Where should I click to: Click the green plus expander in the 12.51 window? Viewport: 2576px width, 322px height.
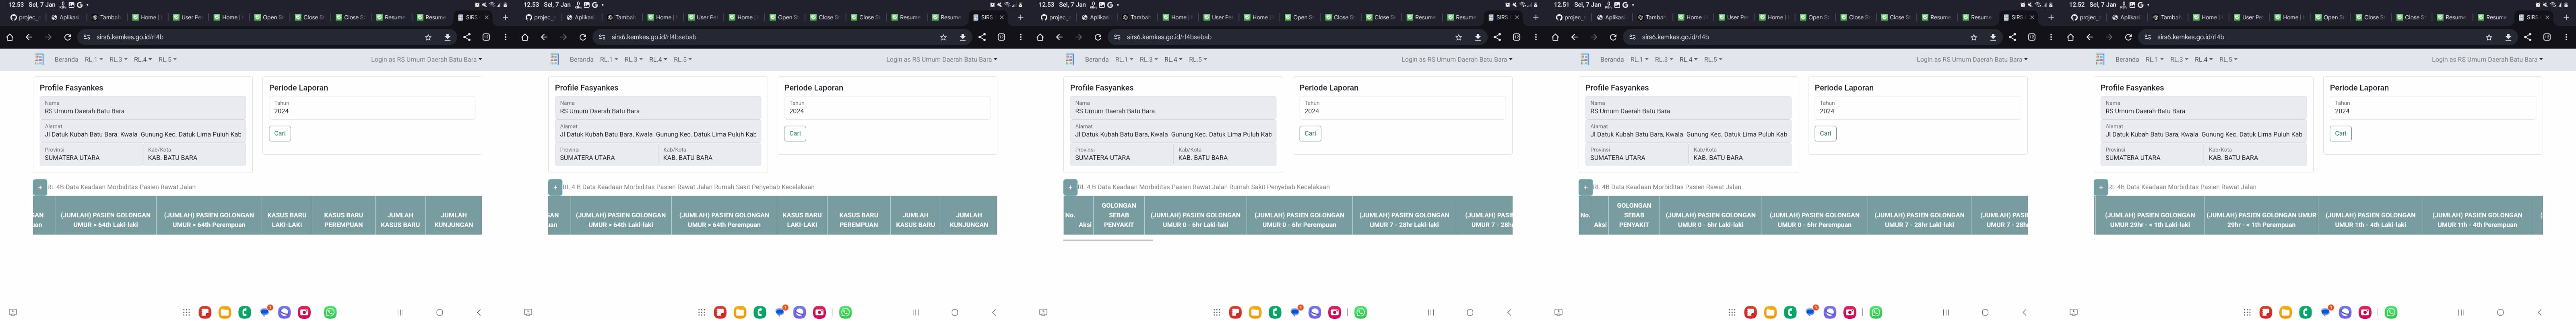tap(1585, 187)
